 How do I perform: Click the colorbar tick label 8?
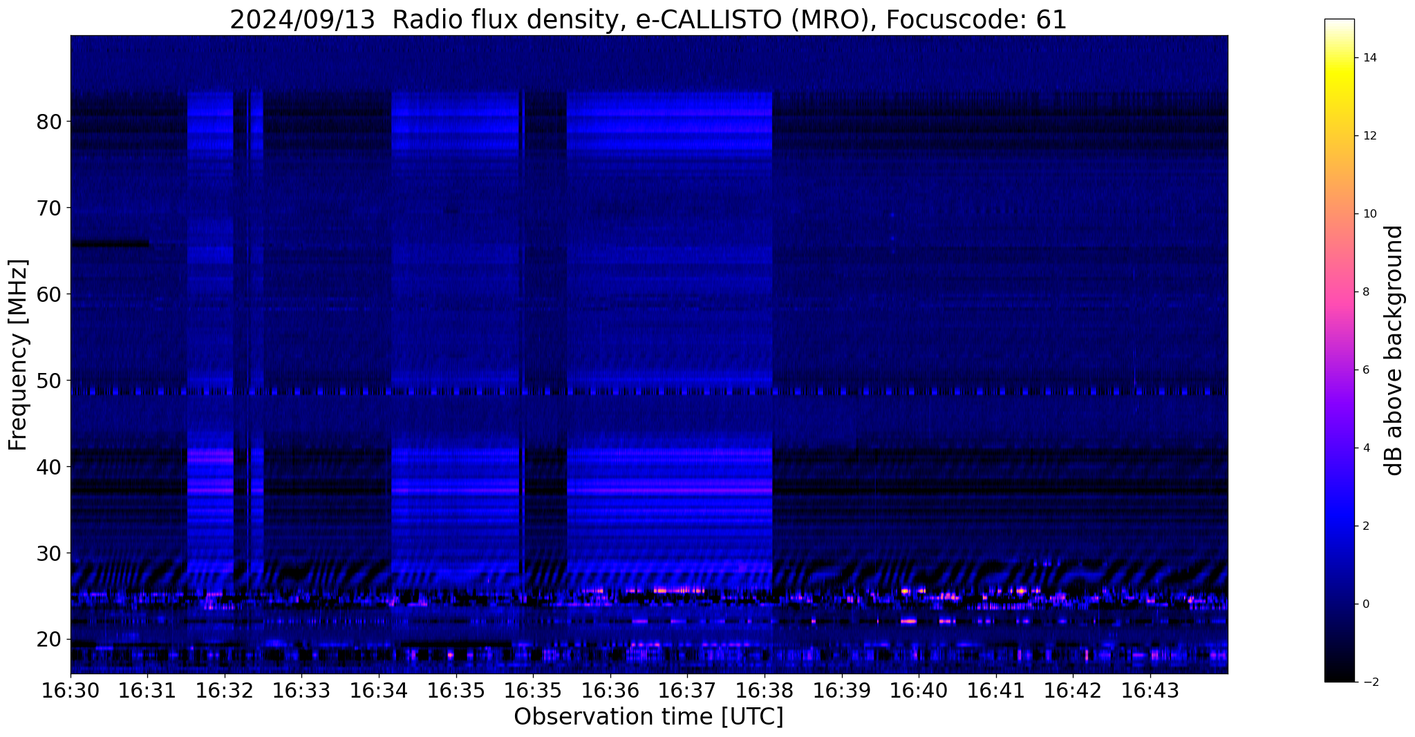(x=1365, y=292)
